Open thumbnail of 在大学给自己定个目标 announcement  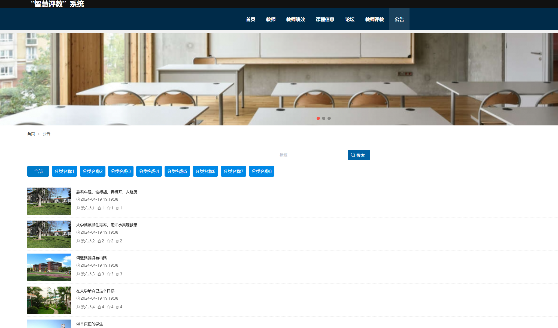pyautogui.click(x=49, y=300)
